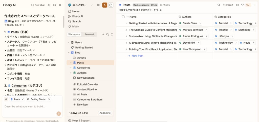Open the filter icon in Posts toolbar
Image resolution: width=259 pixels, height=122 pixels.
click(242, 5)
